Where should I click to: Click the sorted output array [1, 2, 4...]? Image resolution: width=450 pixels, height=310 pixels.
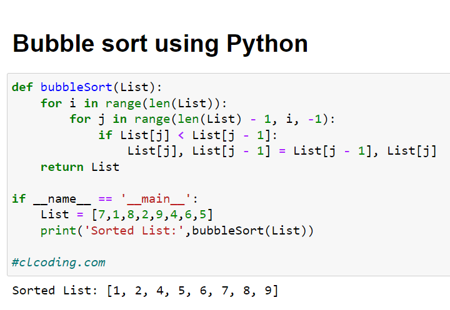192,291
